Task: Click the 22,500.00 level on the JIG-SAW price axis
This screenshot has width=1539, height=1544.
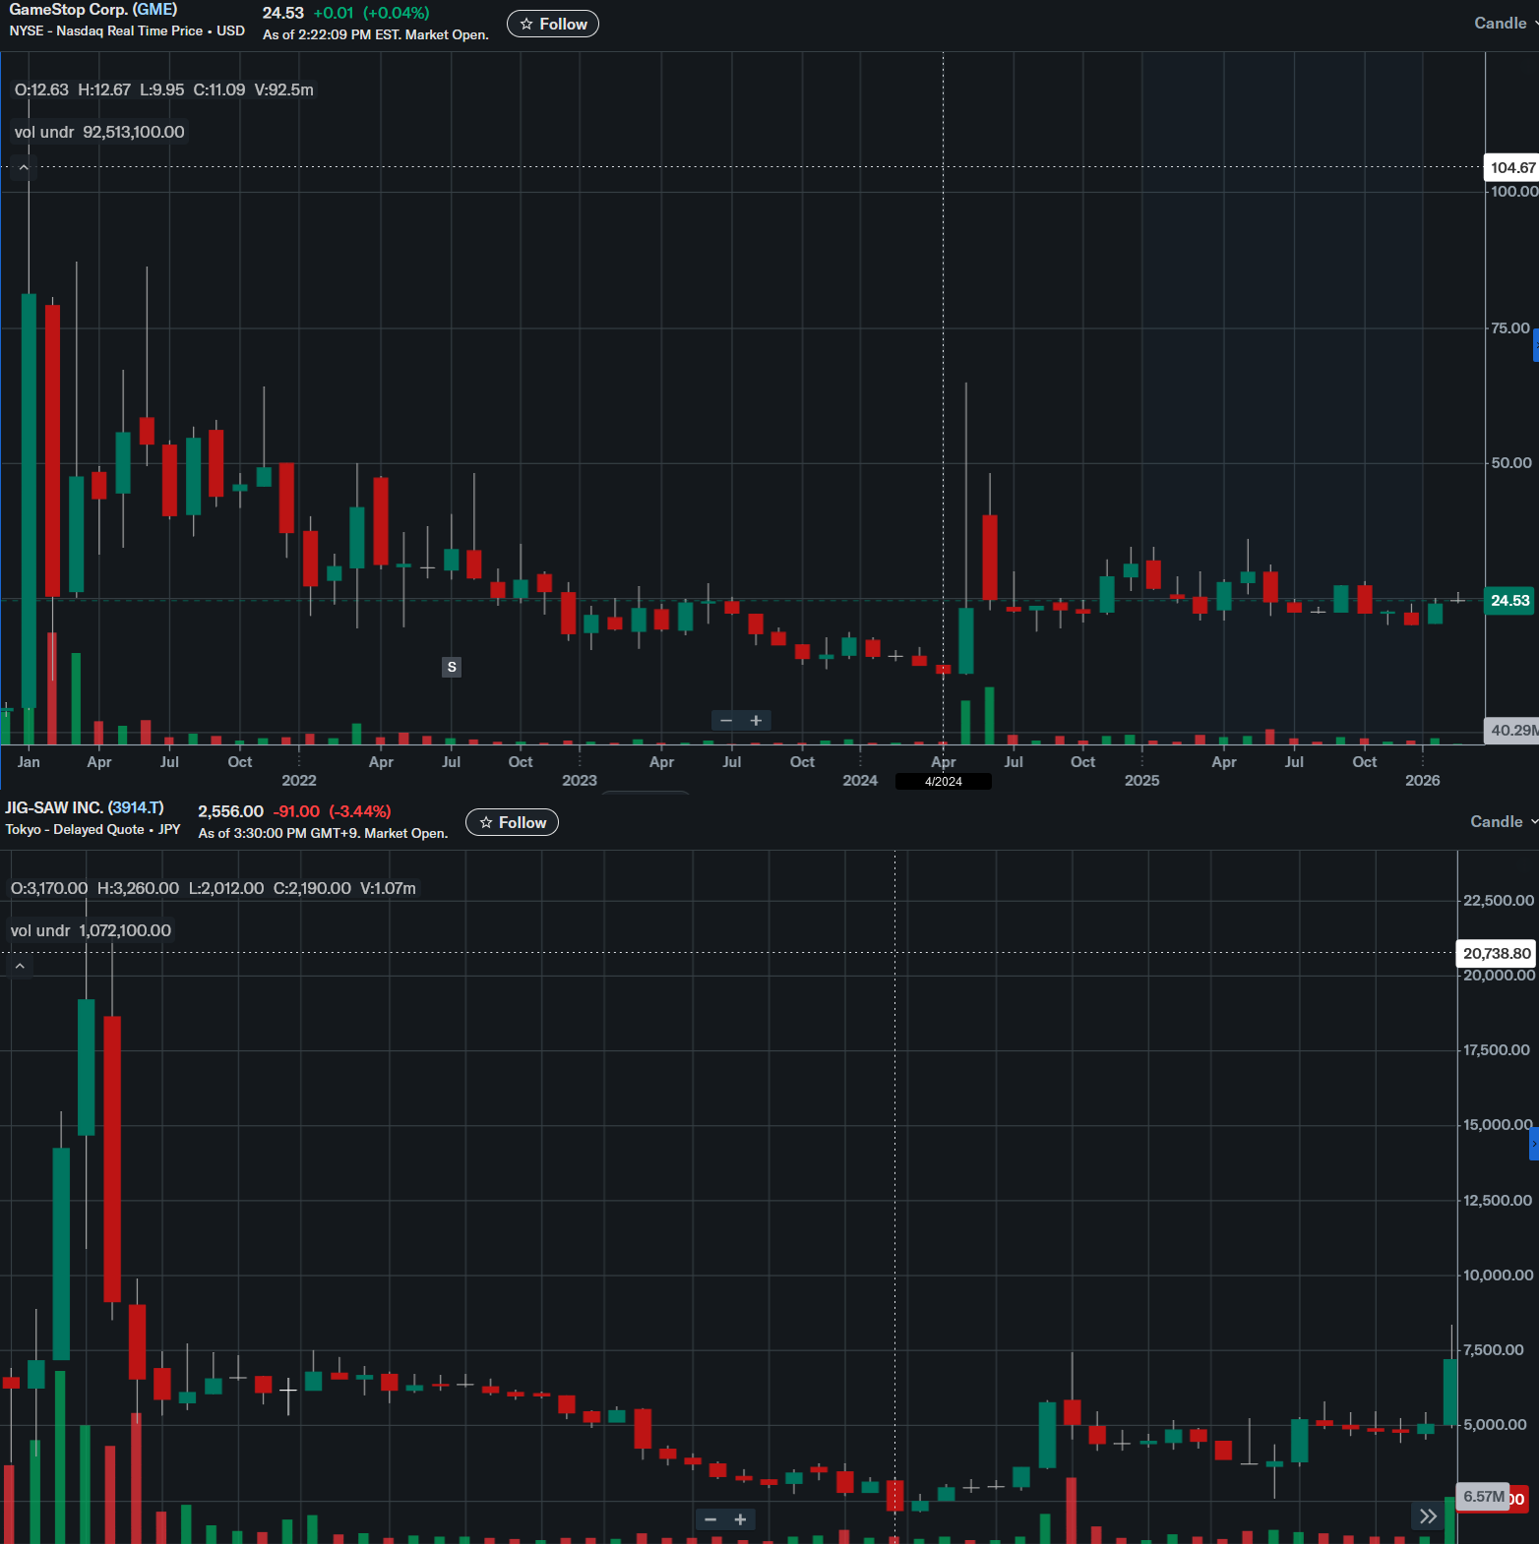Action: [1499, 901]
